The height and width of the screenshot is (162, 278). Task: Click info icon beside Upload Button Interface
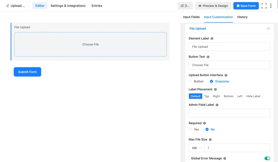click(x=226, y=75)
